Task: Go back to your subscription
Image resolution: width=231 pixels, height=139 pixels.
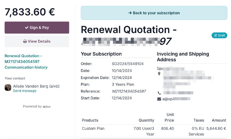Action: pos(154,13)
